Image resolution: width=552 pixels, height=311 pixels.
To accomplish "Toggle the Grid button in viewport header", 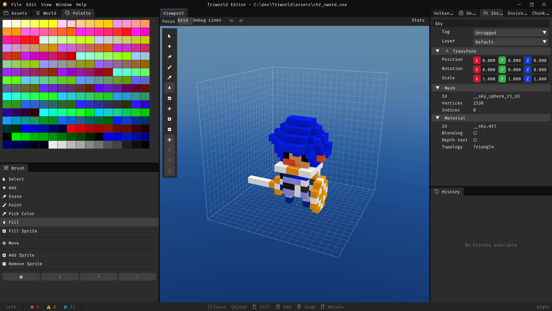I will click(x=183, y=20).
